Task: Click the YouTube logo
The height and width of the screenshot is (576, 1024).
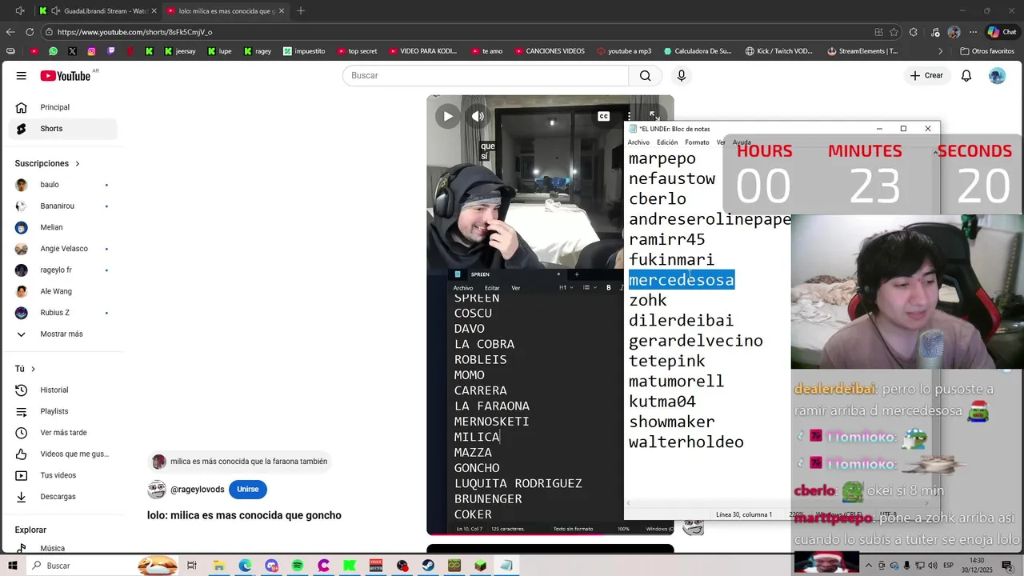Action: click(66, 75)
